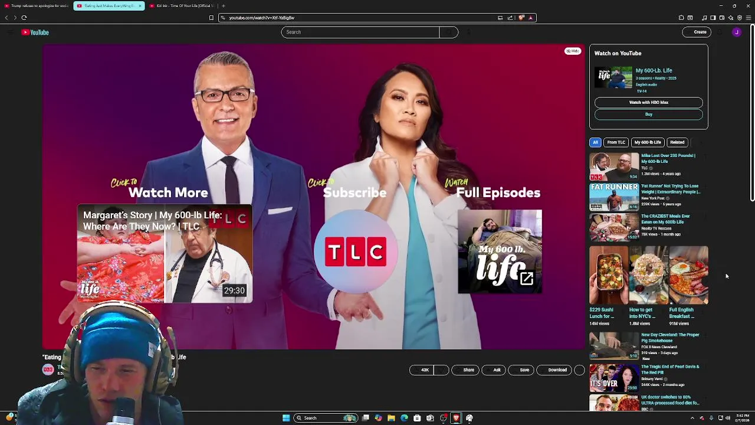Click the browser address bar URL
The image size is (755, 425).
pos(261,18)
